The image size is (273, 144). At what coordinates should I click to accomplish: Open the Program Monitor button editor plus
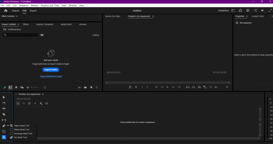227,87
